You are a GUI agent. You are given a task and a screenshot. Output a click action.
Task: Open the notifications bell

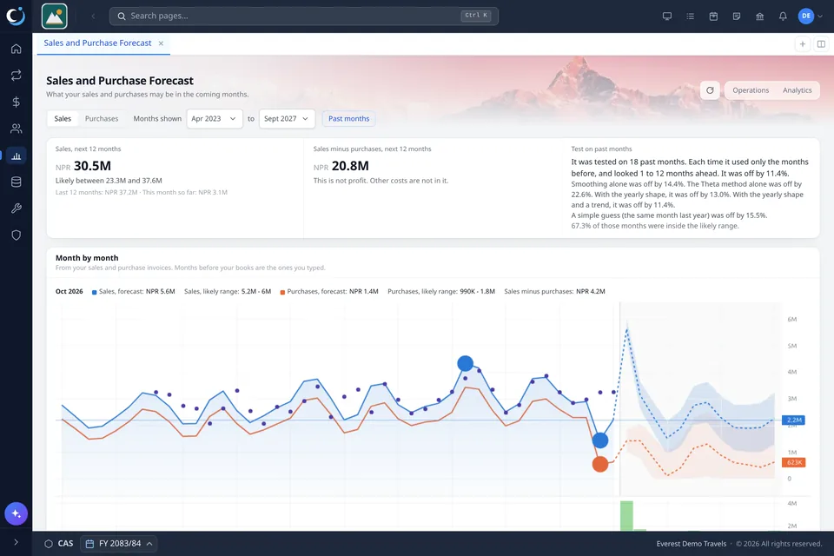[783, 16]
